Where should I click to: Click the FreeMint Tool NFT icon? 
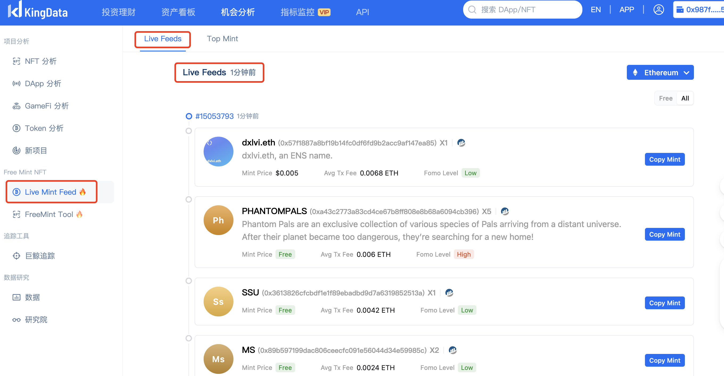(16, 215)
